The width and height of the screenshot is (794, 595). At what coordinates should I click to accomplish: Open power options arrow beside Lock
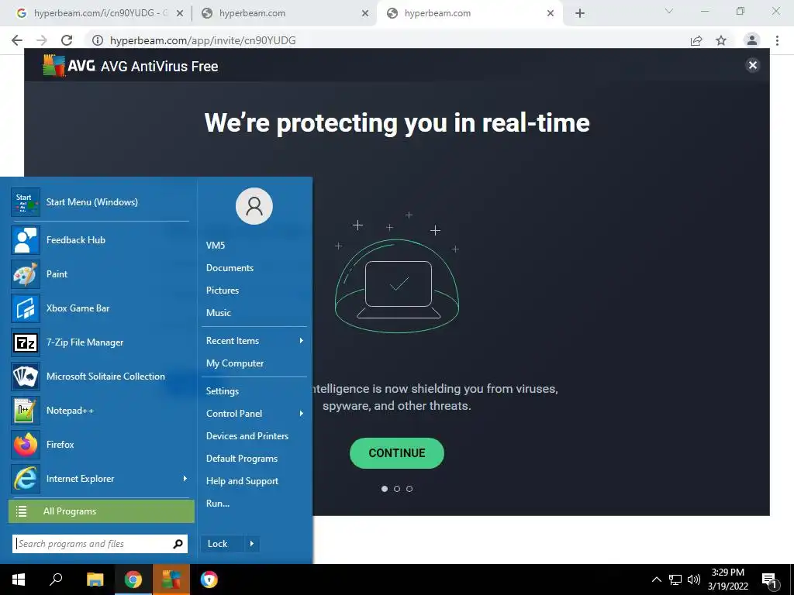point(252,544)
